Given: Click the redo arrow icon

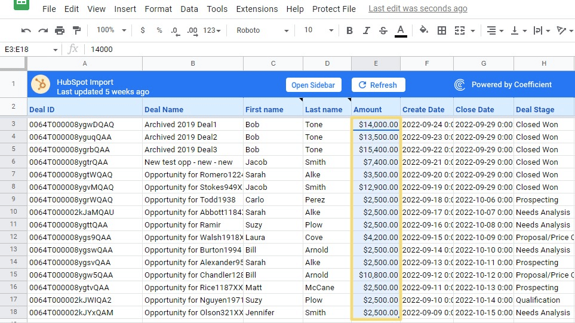Looking at the screenshot, I should click(x=42, y=30).
